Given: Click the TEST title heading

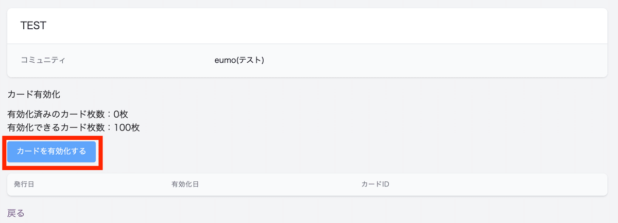Looking at the screenshot, I should point(33,25).
